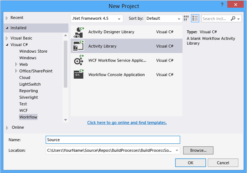Click the WCF Workflow Service Application icon

tap(79, 60)
